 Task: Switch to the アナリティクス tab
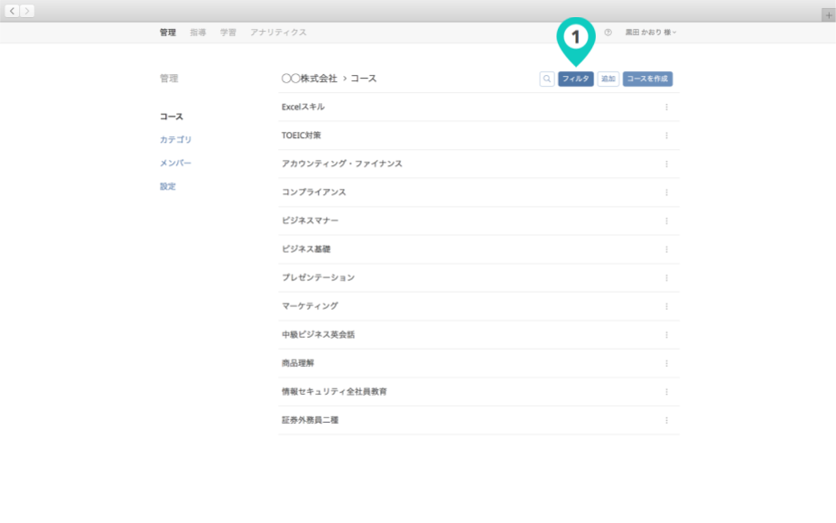click(278, 33)
